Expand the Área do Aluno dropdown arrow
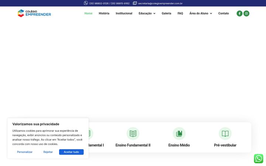Viewport: 266px width, 166px height. pos(211,13)
